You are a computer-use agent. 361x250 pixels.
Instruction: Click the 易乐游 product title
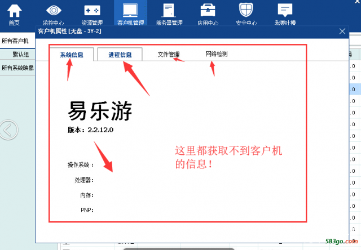tap(100, 111)
